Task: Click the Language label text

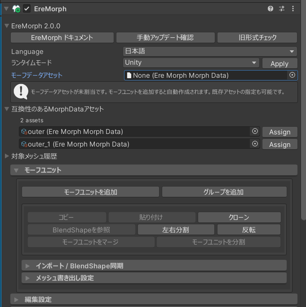Action: pyautogui.click(x=27, y=52)
